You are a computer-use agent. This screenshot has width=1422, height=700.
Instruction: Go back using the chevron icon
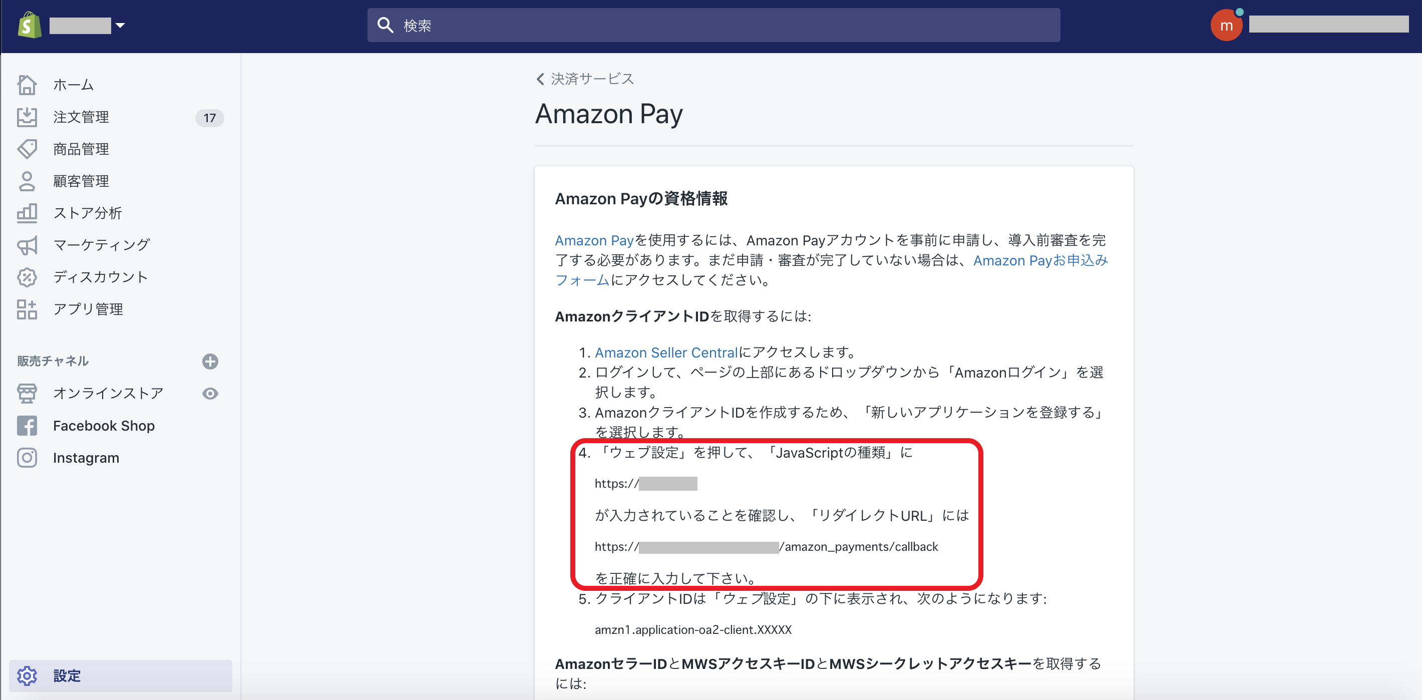540,79
